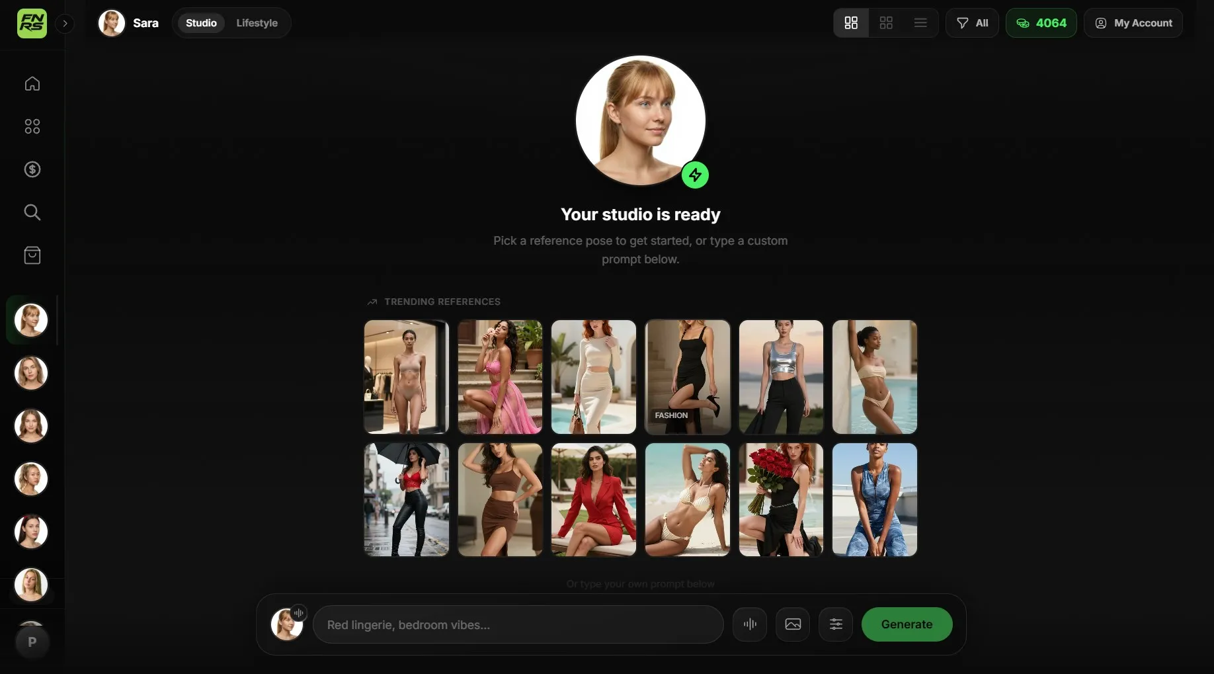This screenshot has width=1214, height=674.
Task: Open the sliders settings icon beside prompt
Action: 835,624
